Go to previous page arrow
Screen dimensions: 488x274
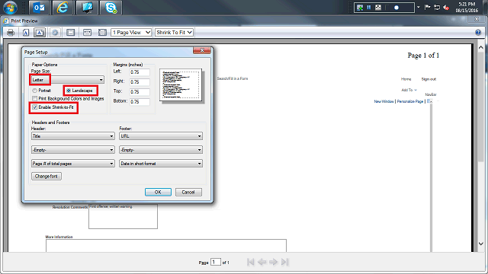[262, 262]
